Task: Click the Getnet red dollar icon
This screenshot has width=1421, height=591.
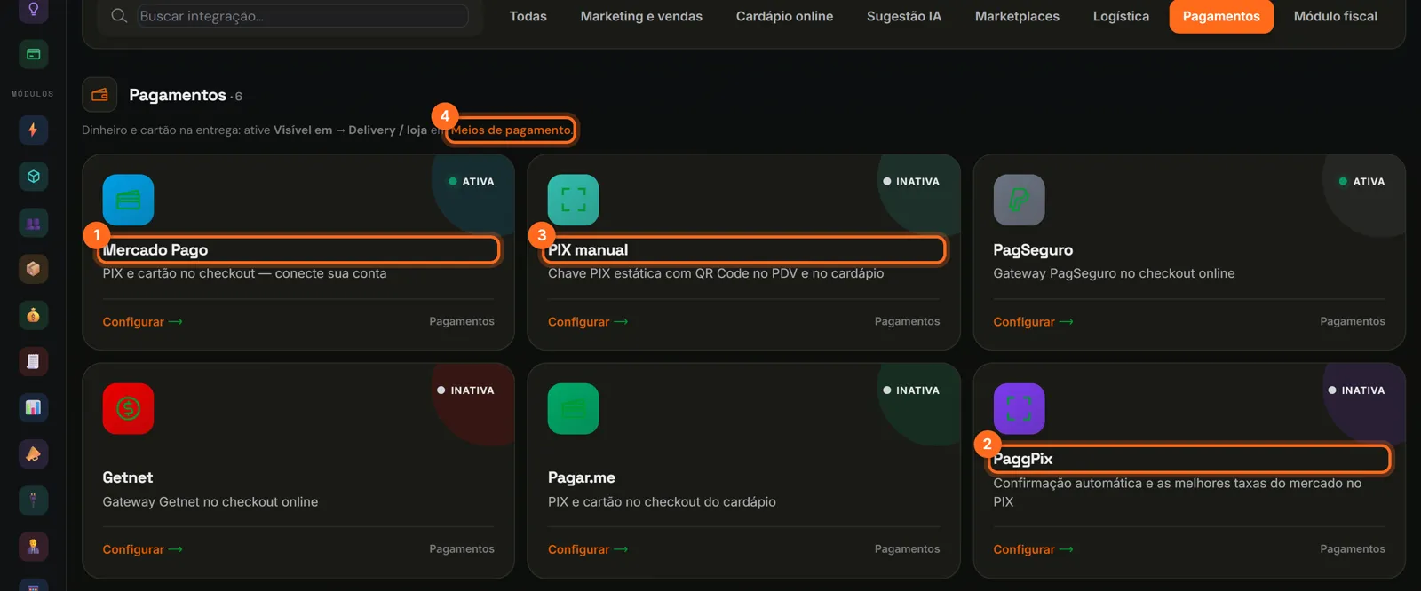Action: (128, 408)
